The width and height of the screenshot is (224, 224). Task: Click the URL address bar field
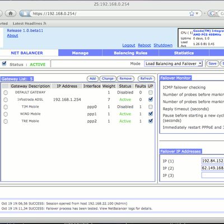click(110, 13)
